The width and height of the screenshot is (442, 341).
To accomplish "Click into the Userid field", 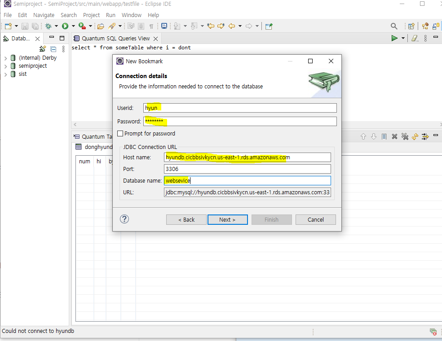I will [240, 108].
